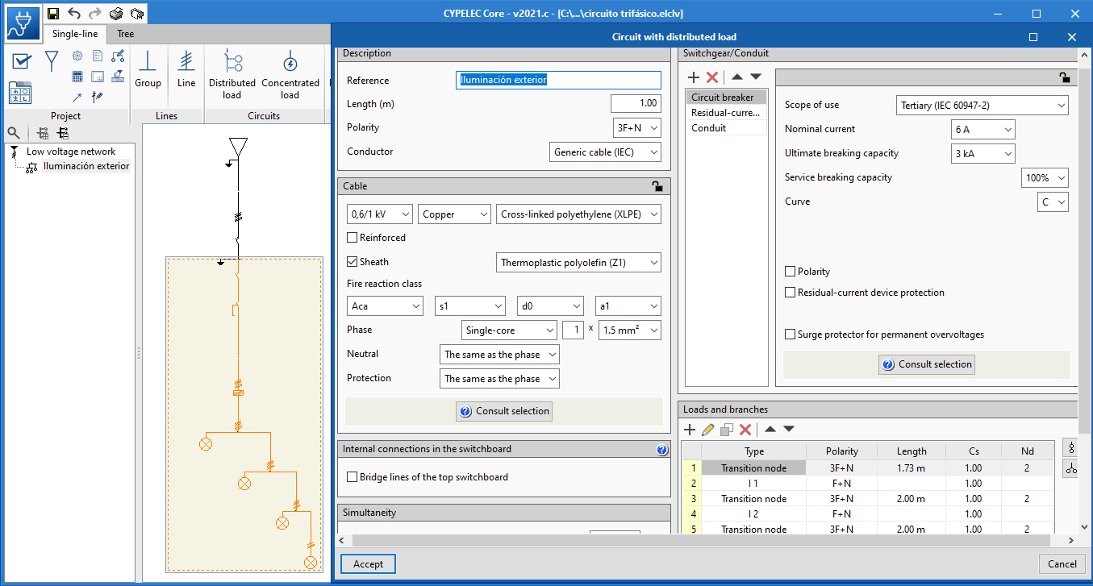Add a new row in Loads and branches
This screenshot has width=1093, height=586.
point(690,430)
